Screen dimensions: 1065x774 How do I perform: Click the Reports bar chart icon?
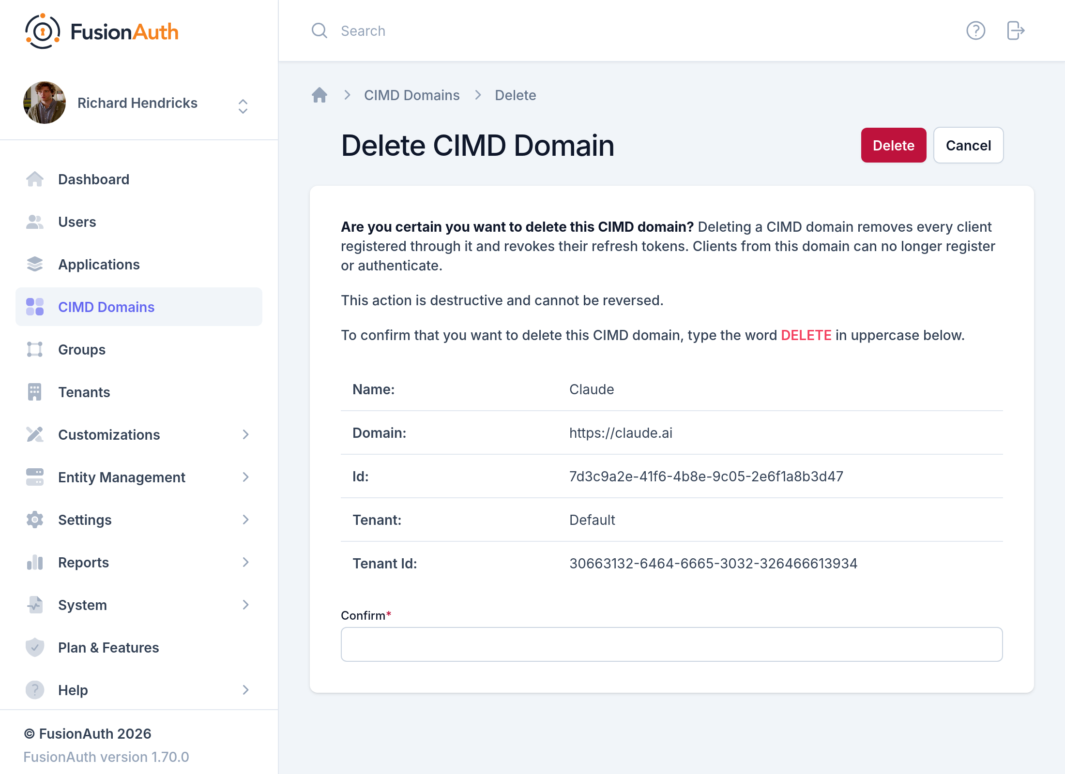click(x=35, y=562)
